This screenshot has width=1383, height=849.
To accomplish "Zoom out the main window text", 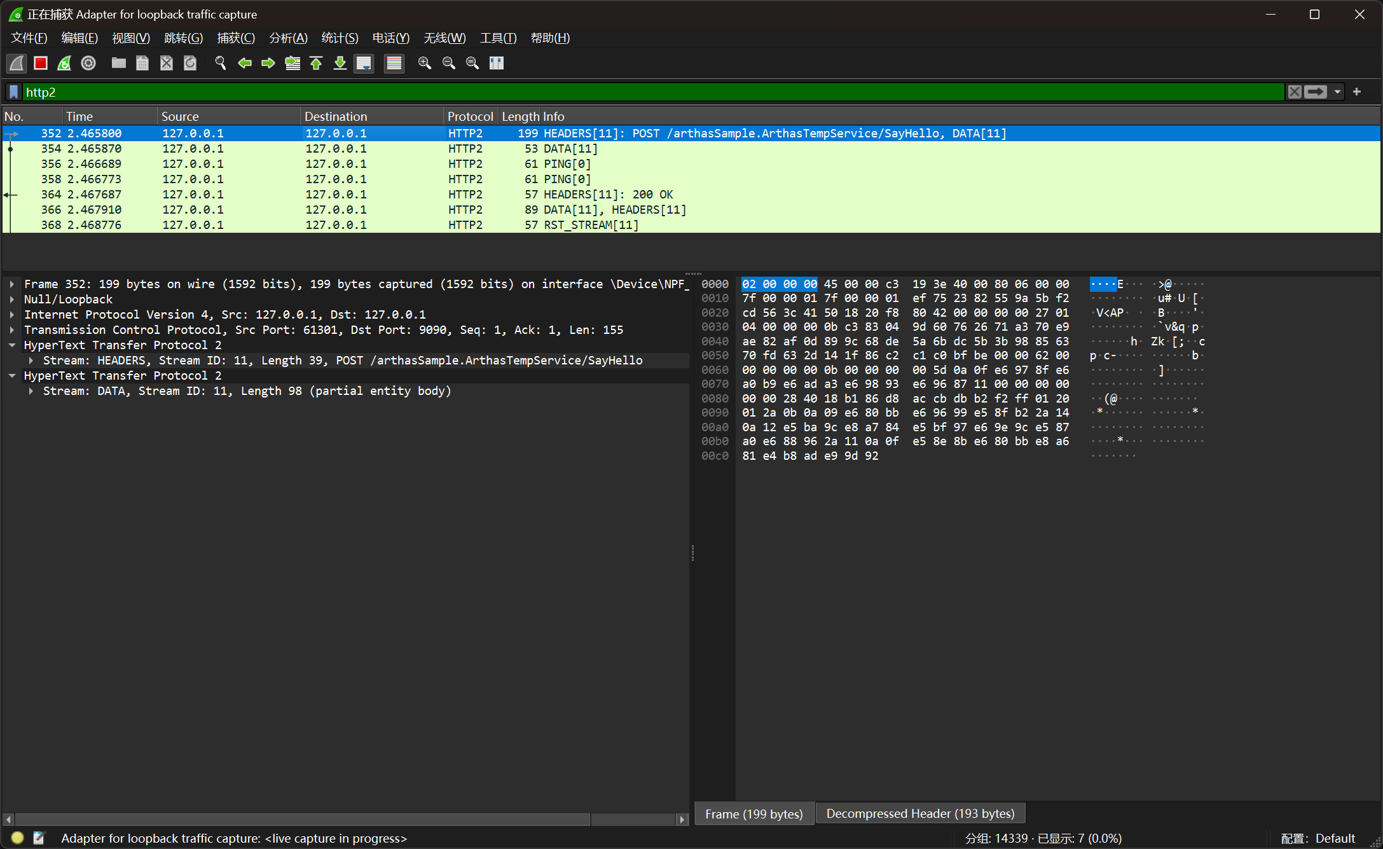I will point(448,63).
